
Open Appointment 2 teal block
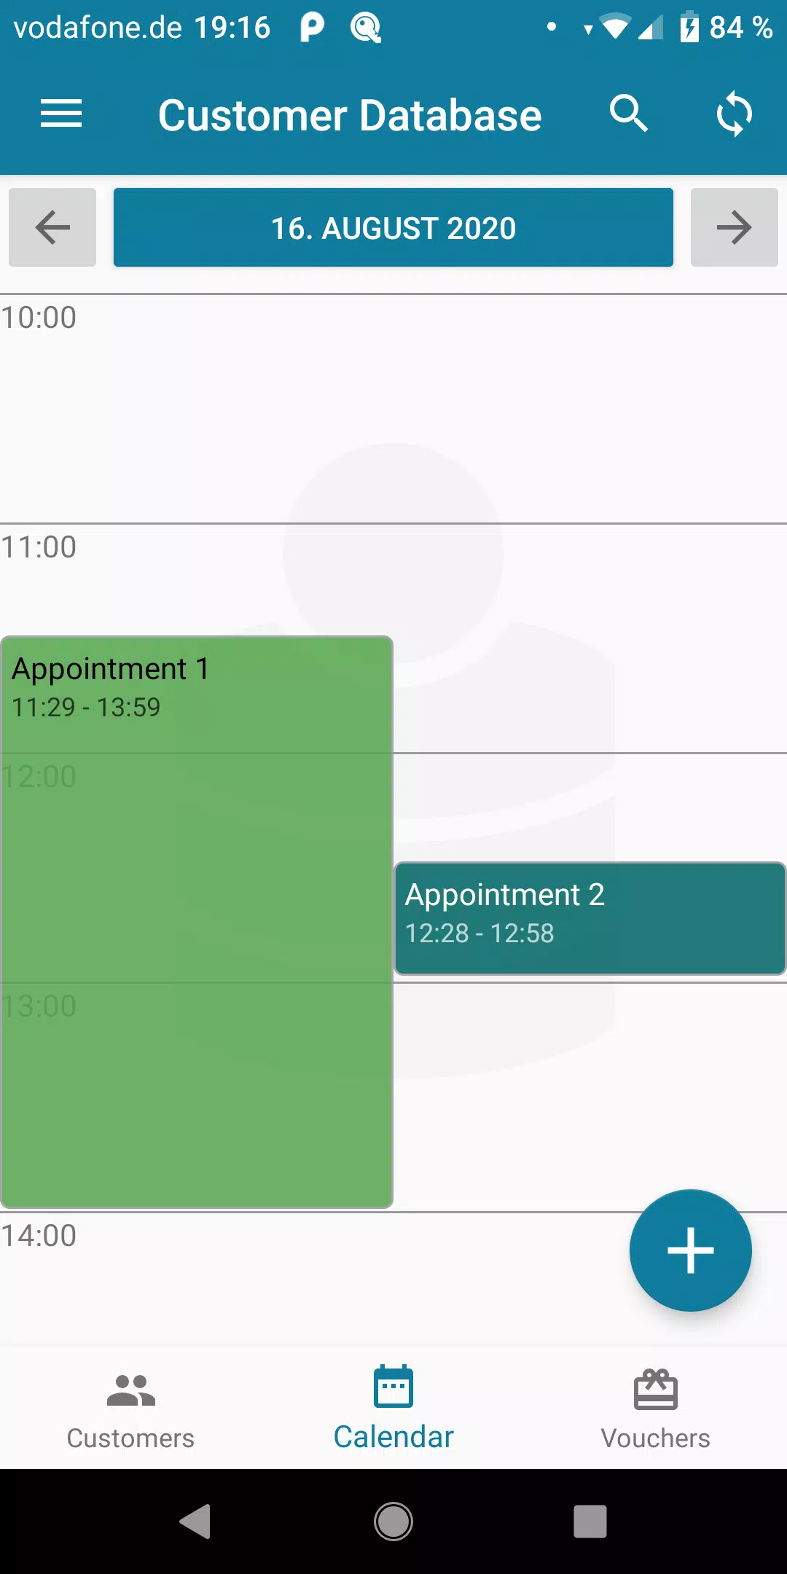590,918
